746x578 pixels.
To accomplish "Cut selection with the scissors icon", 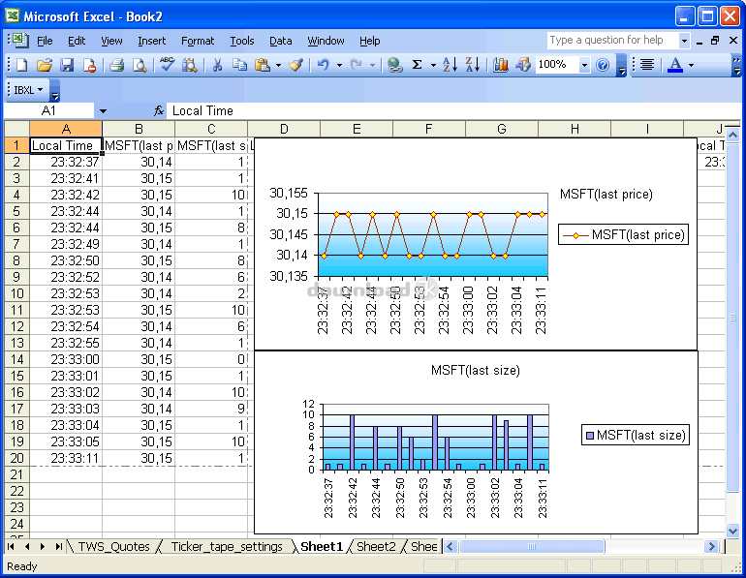I will pos(217,65).
